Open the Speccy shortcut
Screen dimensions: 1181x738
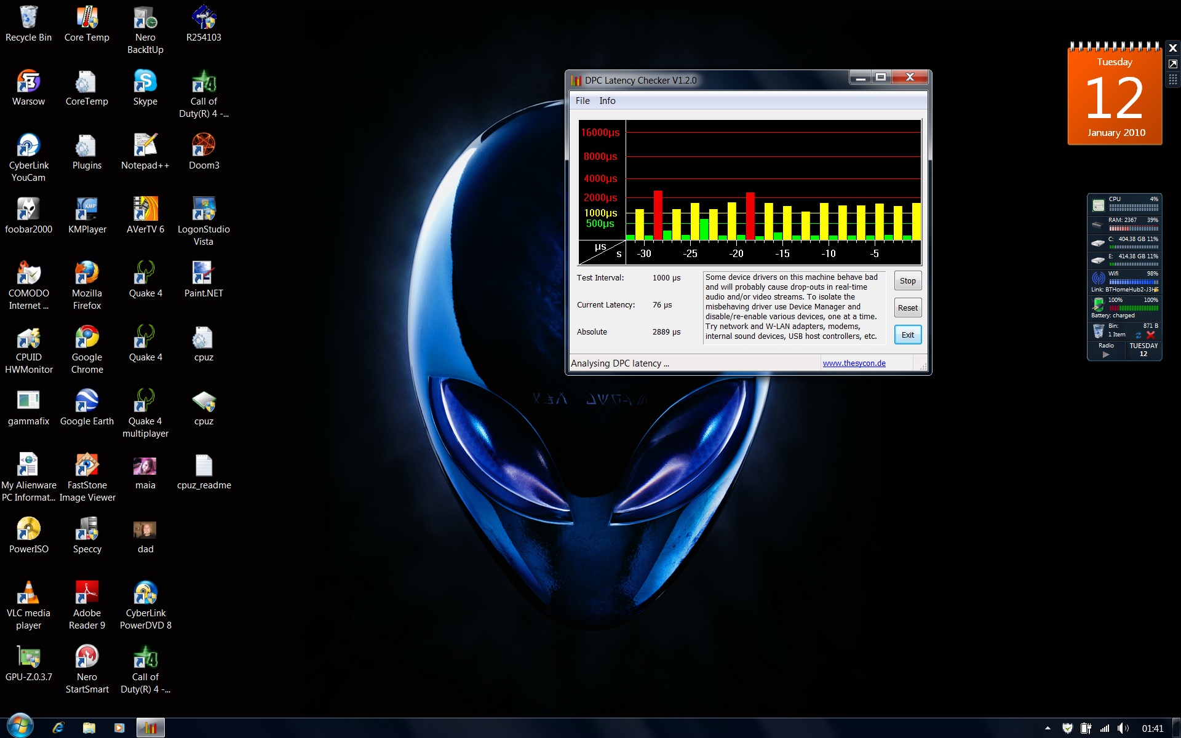pyautogui.click(x=87, y=536)
